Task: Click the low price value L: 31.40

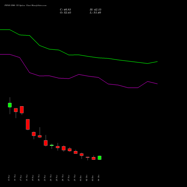Action: click(x=95, y=13)
